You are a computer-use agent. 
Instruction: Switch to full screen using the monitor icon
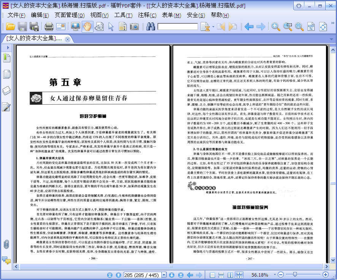pyautogui.click(x=76, y=27)
